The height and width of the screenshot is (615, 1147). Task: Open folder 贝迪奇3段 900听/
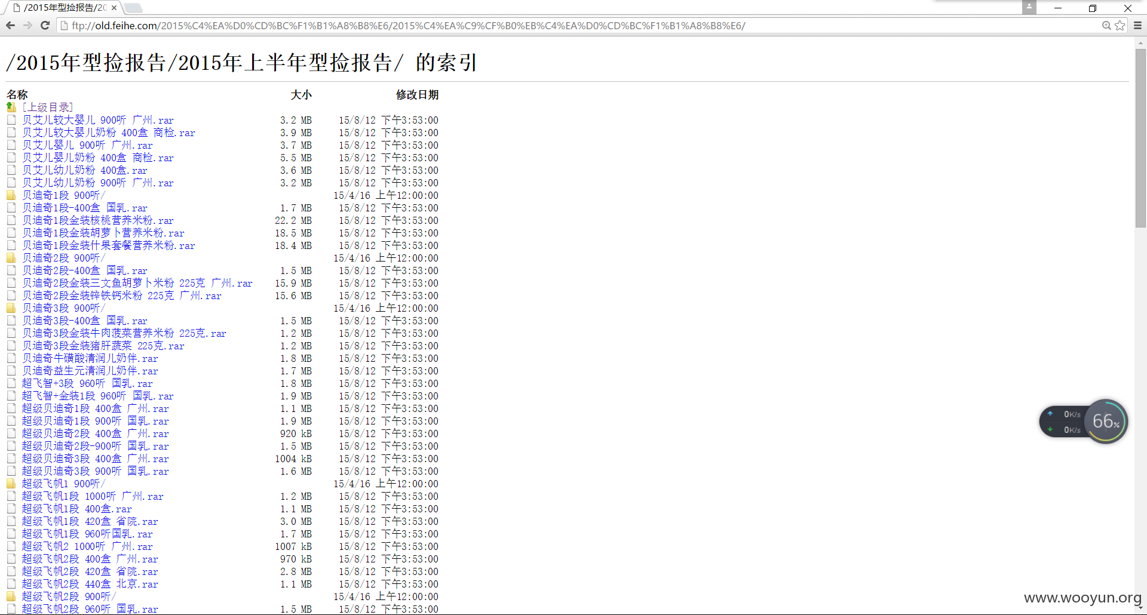click(64, 308)
